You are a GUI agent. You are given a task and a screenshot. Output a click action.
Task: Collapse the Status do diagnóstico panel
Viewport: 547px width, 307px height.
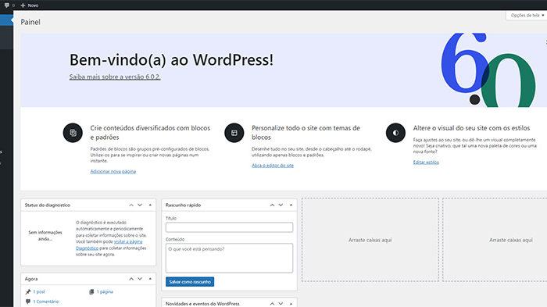[150, 205]
